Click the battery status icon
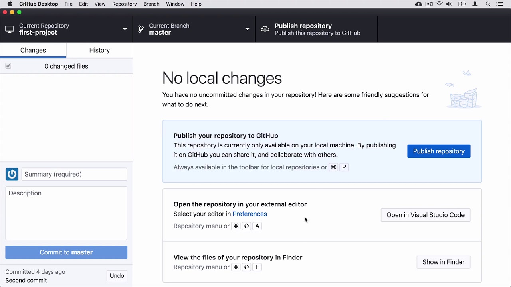Screen dimensions: 511x287 click(x=462, y=4)
